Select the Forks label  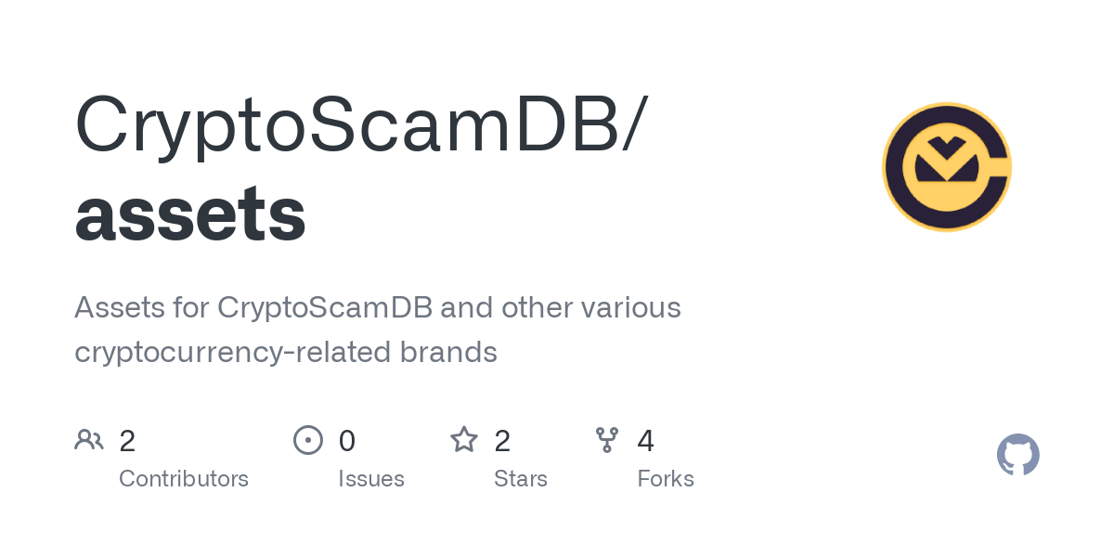tap(666, 479)
